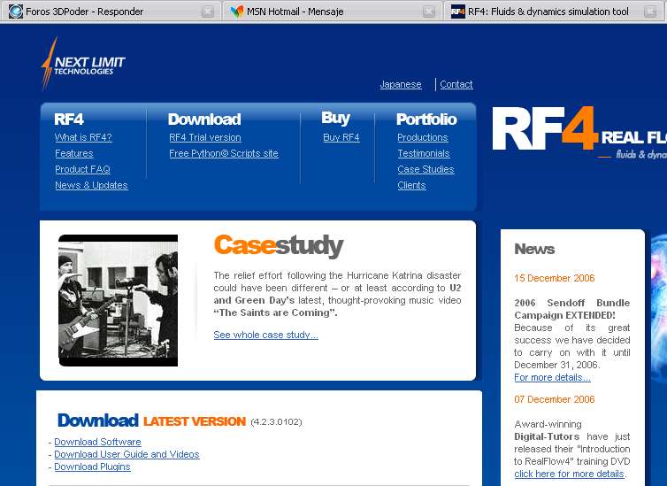
Task: Open the News & Updates link
Action: 91,186
